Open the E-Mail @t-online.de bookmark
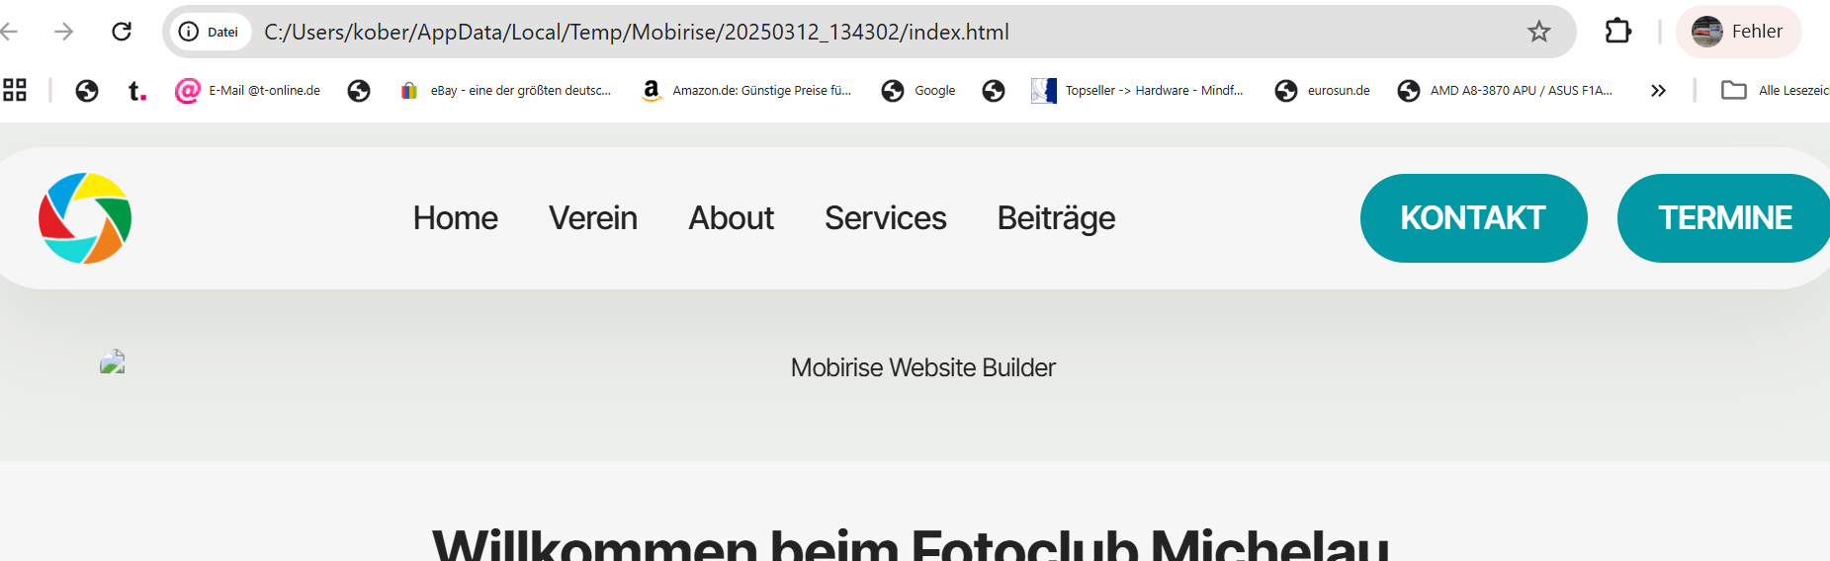This screenshot has width=1830, height=561. pos(248,91)
